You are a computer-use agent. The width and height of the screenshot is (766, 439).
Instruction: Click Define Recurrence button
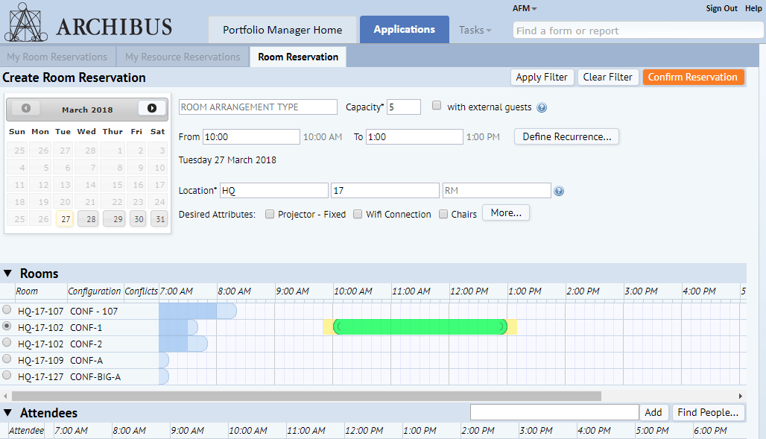point(567,137)
